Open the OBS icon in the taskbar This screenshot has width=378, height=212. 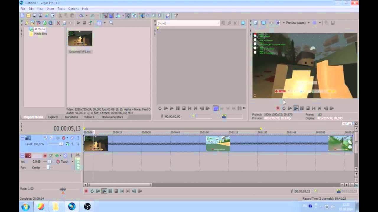(x=87, y=207)
